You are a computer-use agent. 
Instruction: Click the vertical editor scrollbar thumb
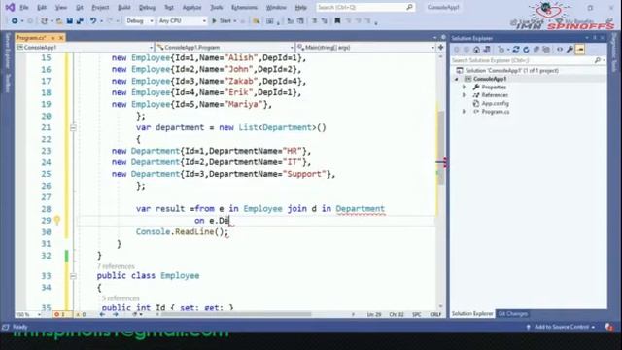tap(440, 147)
